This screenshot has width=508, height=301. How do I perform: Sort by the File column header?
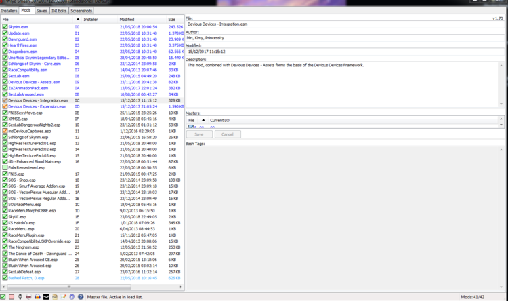click(x=37, y=20)
